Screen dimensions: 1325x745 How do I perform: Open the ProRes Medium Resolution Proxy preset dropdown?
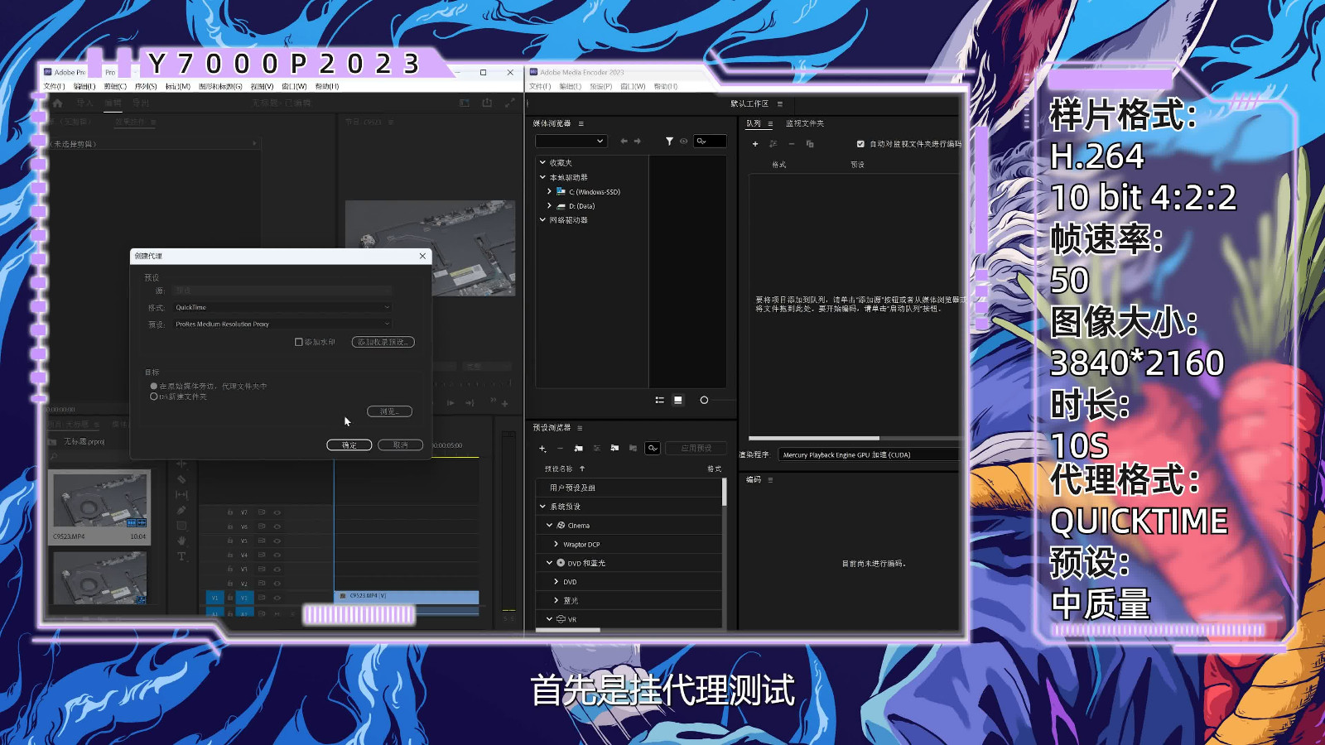click(282, 324)
